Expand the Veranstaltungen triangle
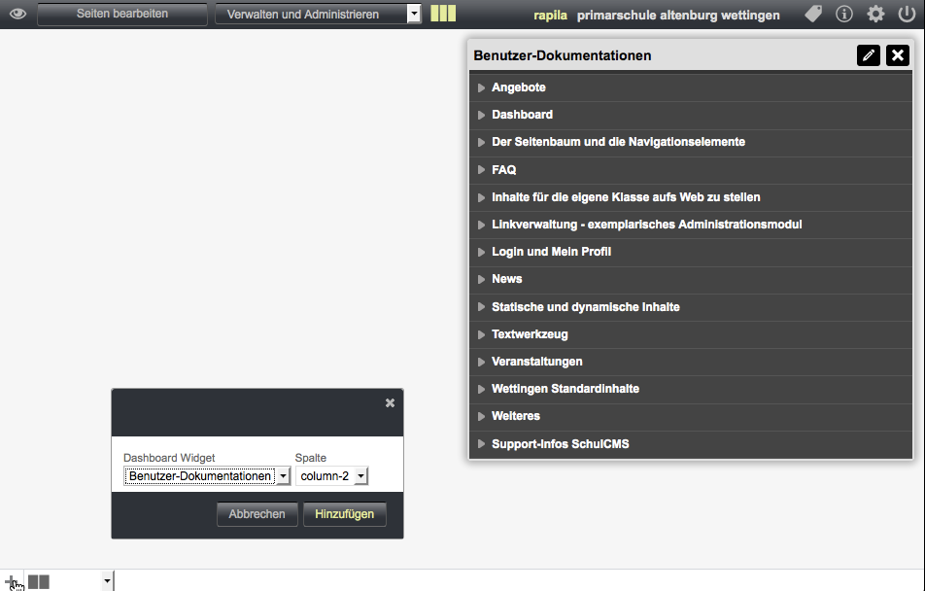This screenshot has height=591, width=925. click(x=481, y=362)
